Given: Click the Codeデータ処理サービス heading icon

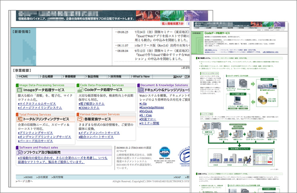Looking at the screenshot, I should tap(81, 90).
